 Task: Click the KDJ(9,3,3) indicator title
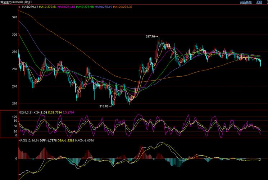pyautogui.click(x=26, y=112)
